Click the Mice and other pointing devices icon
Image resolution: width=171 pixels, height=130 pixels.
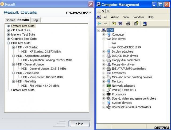click(x=109, y=77)
